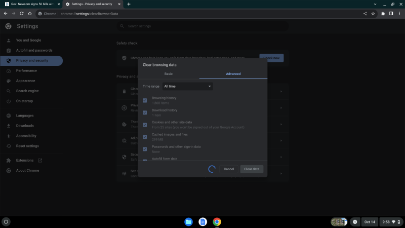
Task: Open a new tab with plus icon
Action: (x=129, y=4)
